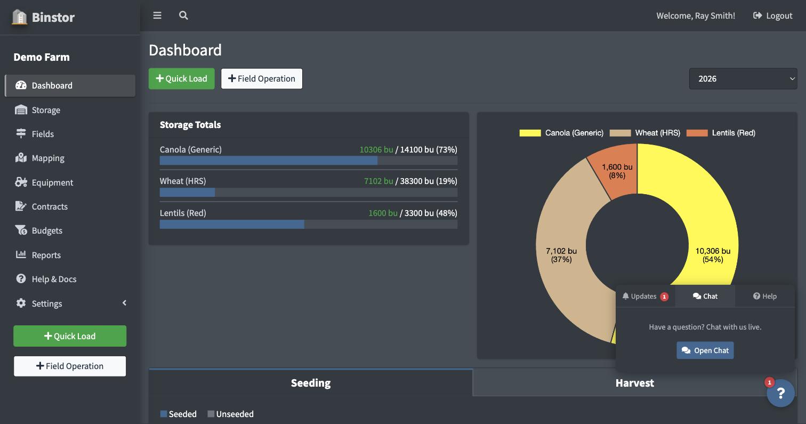Click the green Quick Load button at top

[182, 78]
